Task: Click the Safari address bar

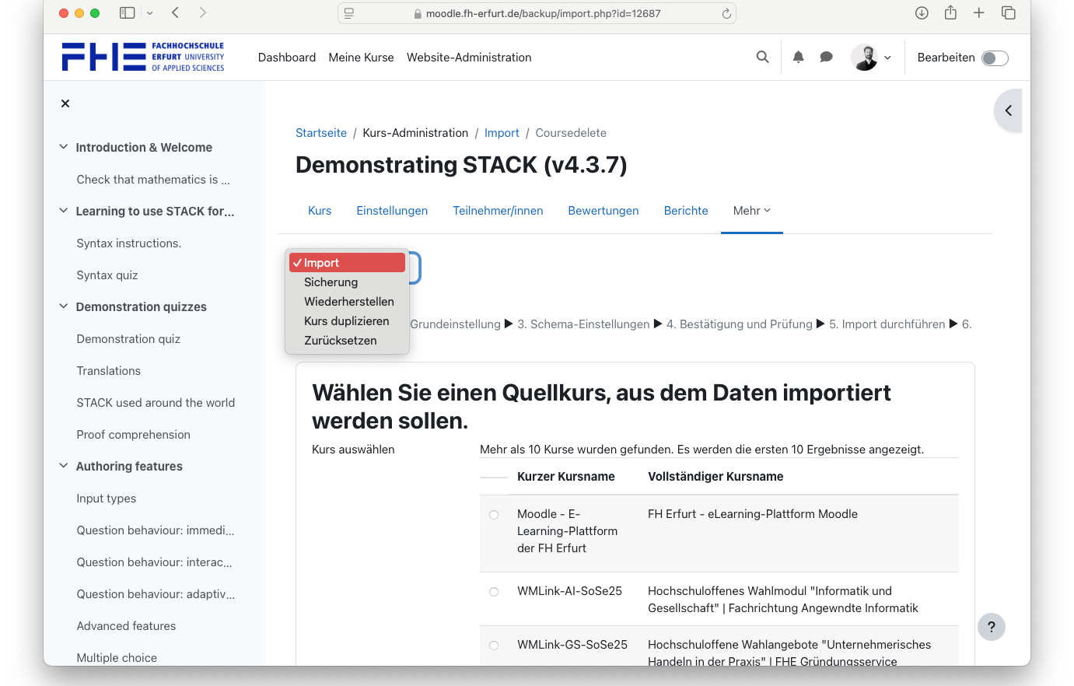Action: point(537,13)
